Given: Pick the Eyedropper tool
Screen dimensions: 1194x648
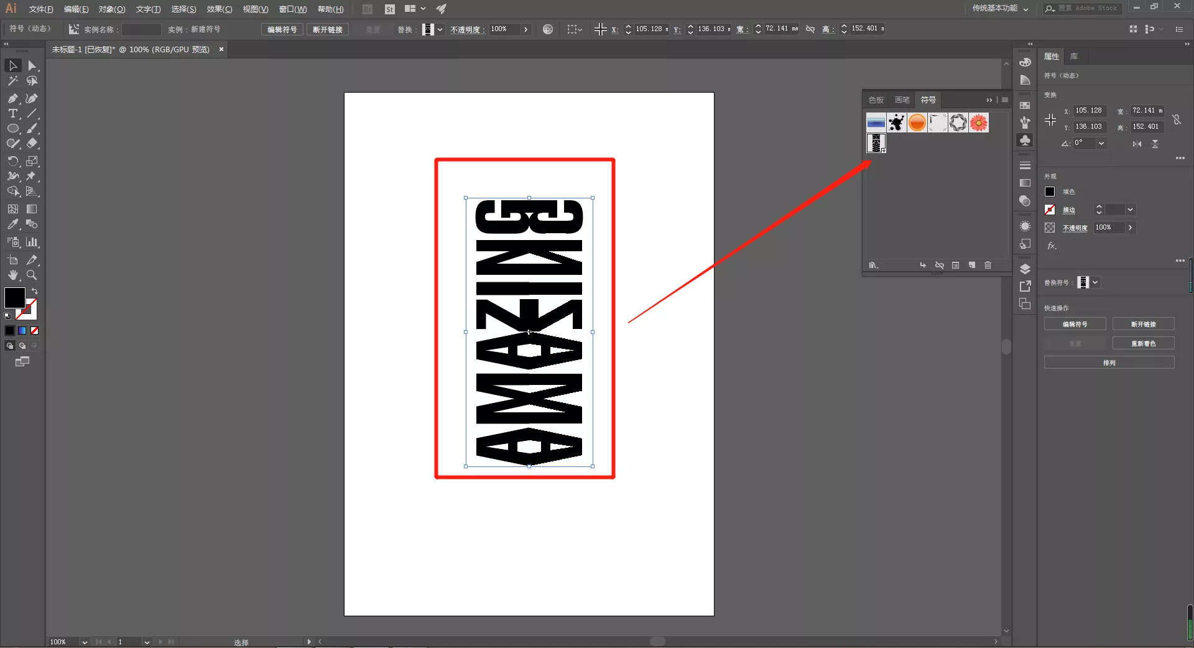Looking at the screenshot, I should click(x=12, y=224).
